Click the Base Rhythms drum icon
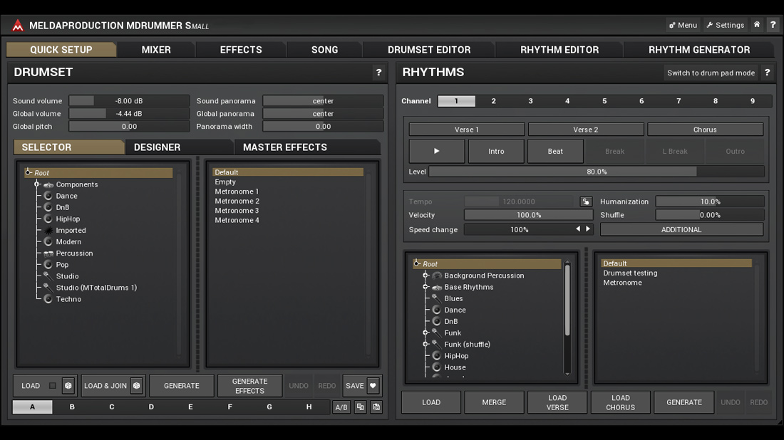This screenshot has width=784, height=440. point(437,287)
